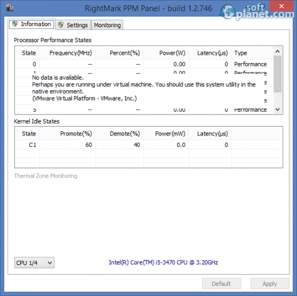Image resolution: width=297 pixels, height=296 pixels.
Task: Select performance state 0 row
Action: pos(144,64)
